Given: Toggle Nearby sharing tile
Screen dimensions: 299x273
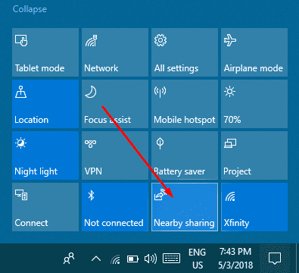Looking at the screenshot, I should [185, 207].
